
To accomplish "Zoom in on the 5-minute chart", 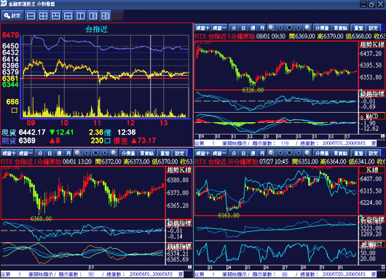I will tap(271, 28).
